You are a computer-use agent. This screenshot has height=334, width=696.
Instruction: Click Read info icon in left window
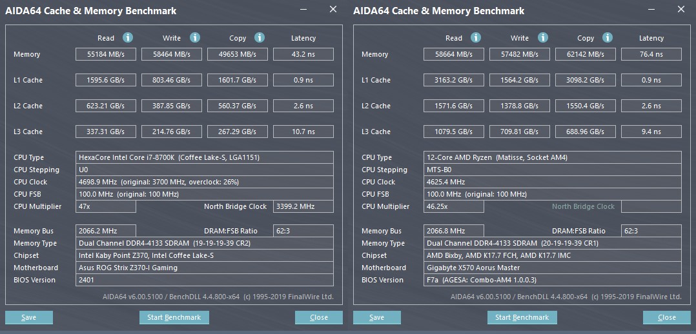[128, 37]
